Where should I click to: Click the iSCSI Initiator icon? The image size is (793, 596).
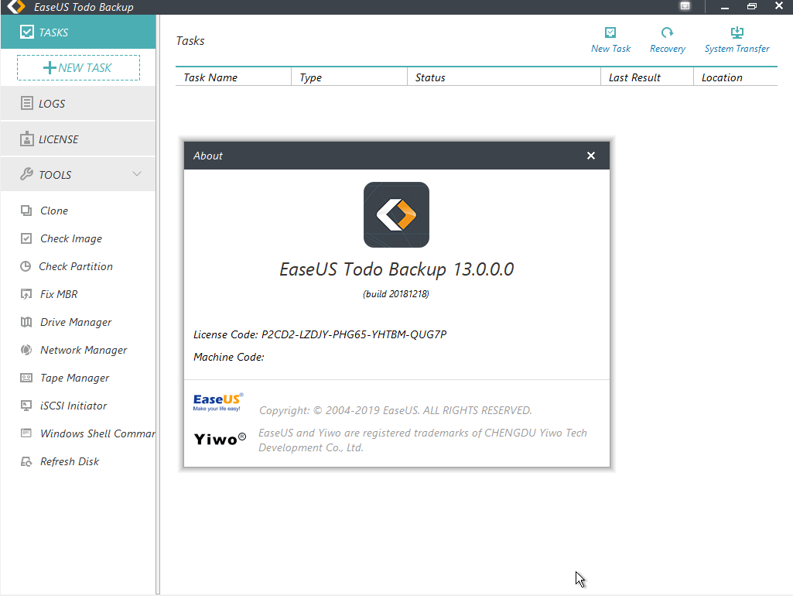(26, 406)
